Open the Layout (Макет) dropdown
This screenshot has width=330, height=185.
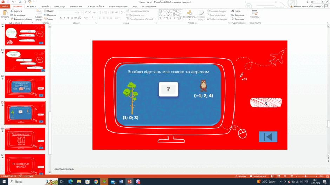click(x=49, y=11)
